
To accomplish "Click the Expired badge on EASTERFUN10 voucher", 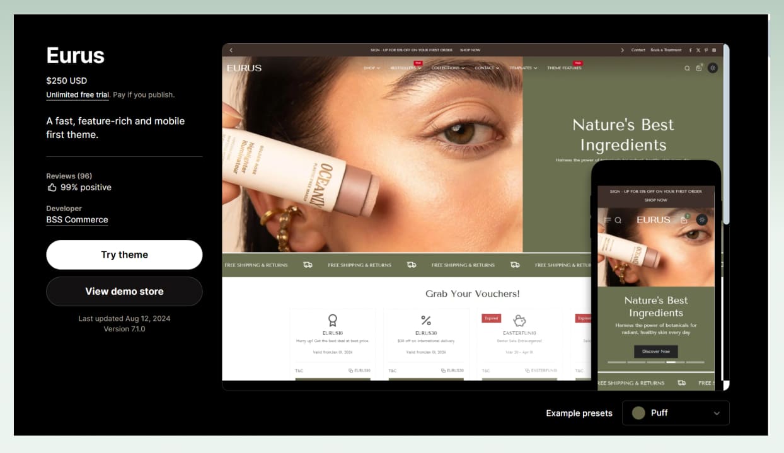I will [x=491, y=318].
